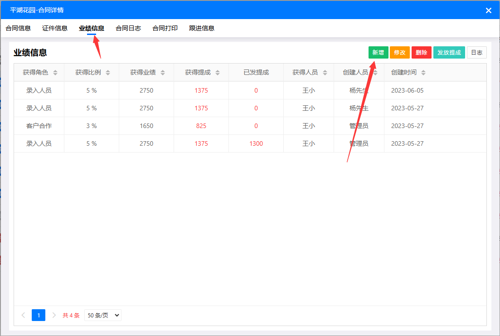Open the 证件信息 tab
The height and width of the screenshot is (336, 500).
pyautogui.click(x=55, y=28)
